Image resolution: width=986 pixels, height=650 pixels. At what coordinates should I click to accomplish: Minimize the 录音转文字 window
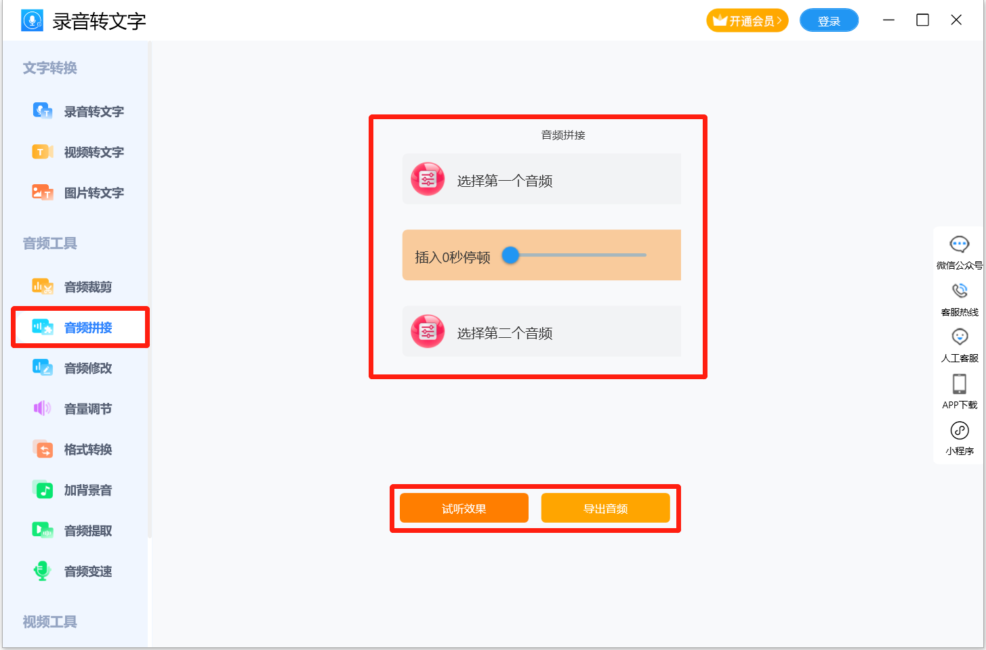point(889,20)
